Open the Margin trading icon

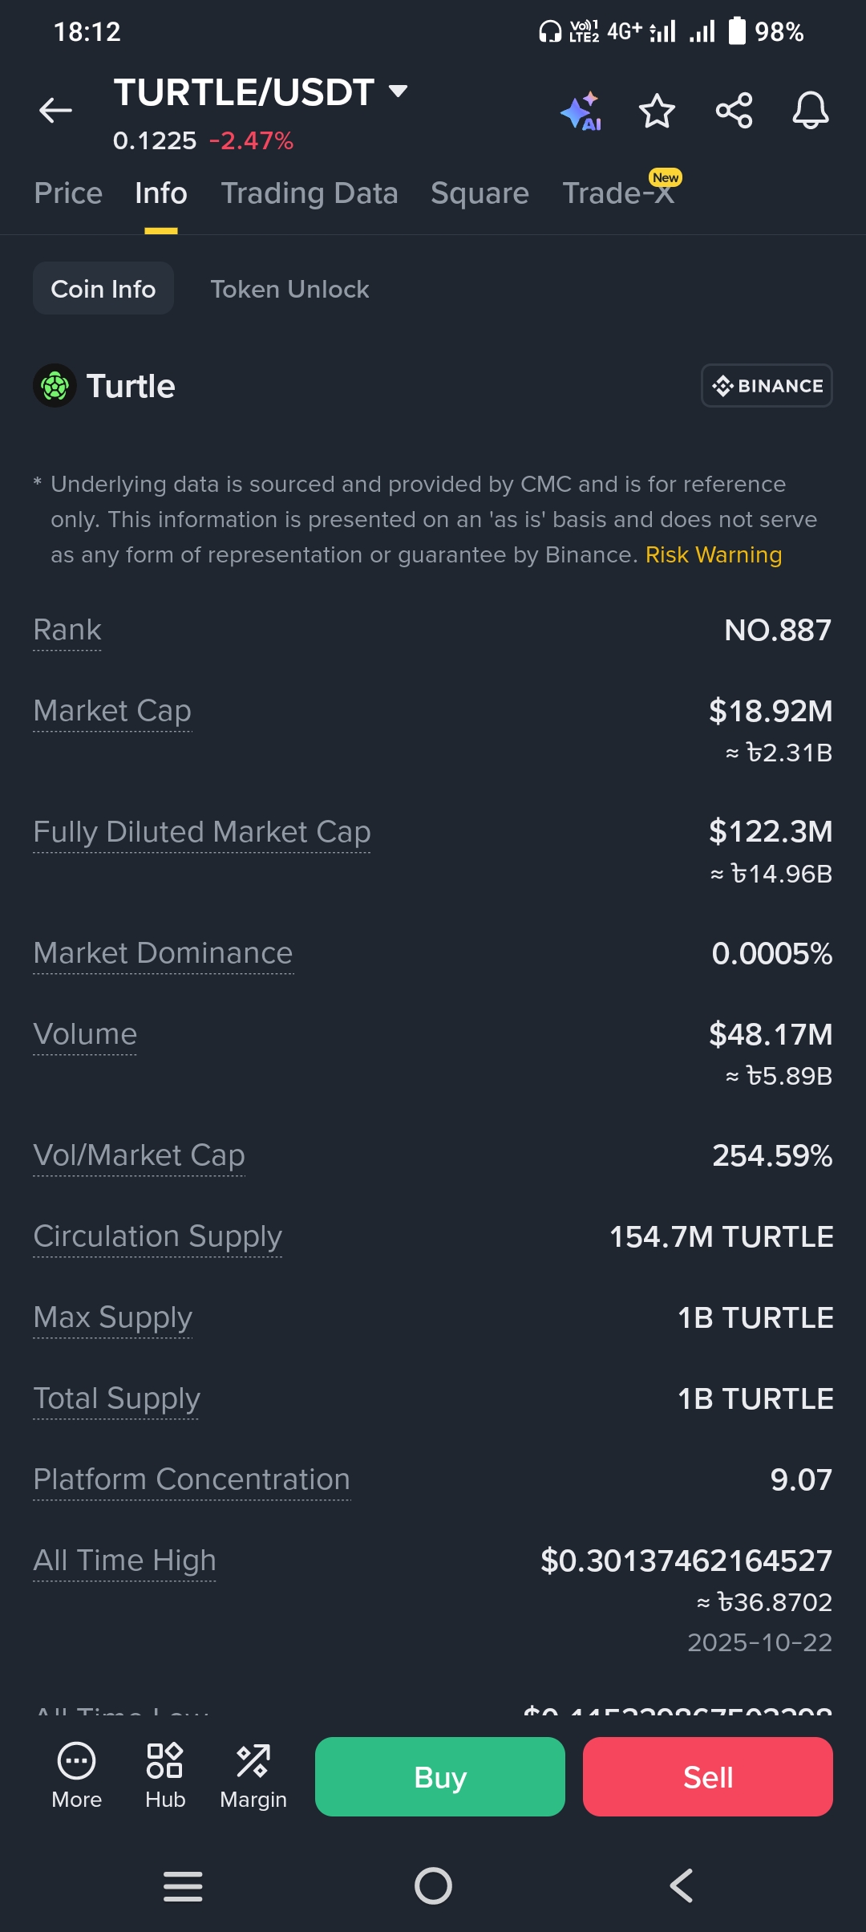pyautogui.click(x=253, y=1776)
